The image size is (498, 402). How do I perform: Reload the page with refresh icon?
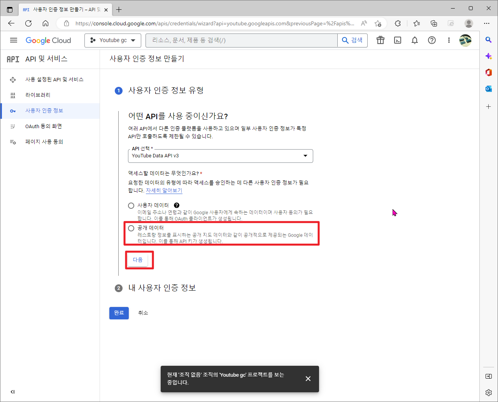click(x=28, y=23)
